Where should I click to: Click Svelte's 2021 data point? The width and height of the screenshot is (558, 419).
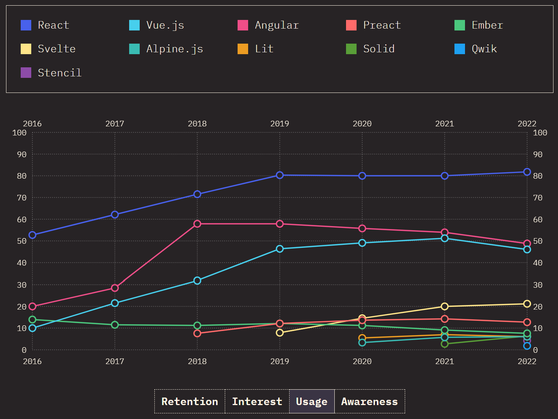pos(445,307)
